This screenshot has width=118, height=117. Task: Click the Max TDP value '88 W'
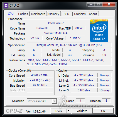79,28
